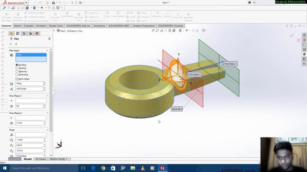307x172 pixels.
Task: Click Zoom to Area in heads-up toolbar
Action: [x=157, y=31]
